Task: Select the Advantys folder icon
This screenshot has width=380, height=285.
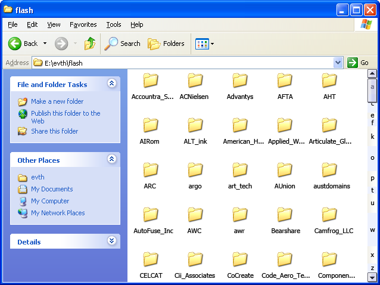Action: pyautogui.click(x=239, y=80)
